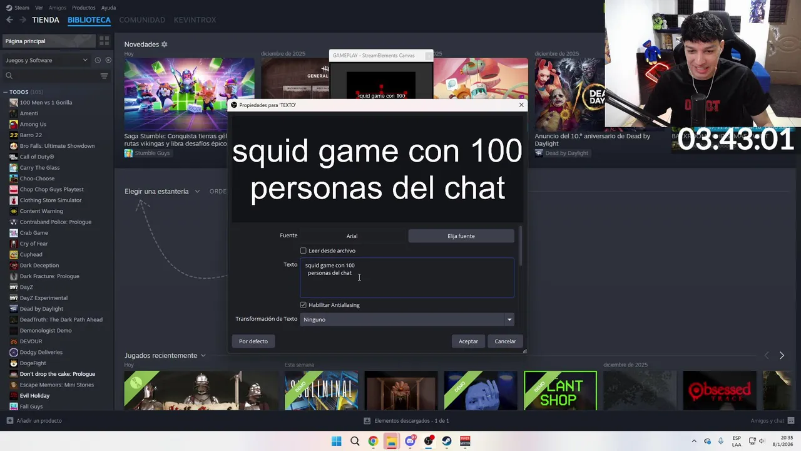The height and width of the screenshot is (451, 801).
Task: Click the Dead by Daylight icon in sidebar list
Action: point(14,309)
